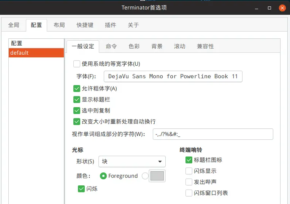Disable 选中则复制 checkbox

click(77, 111)
